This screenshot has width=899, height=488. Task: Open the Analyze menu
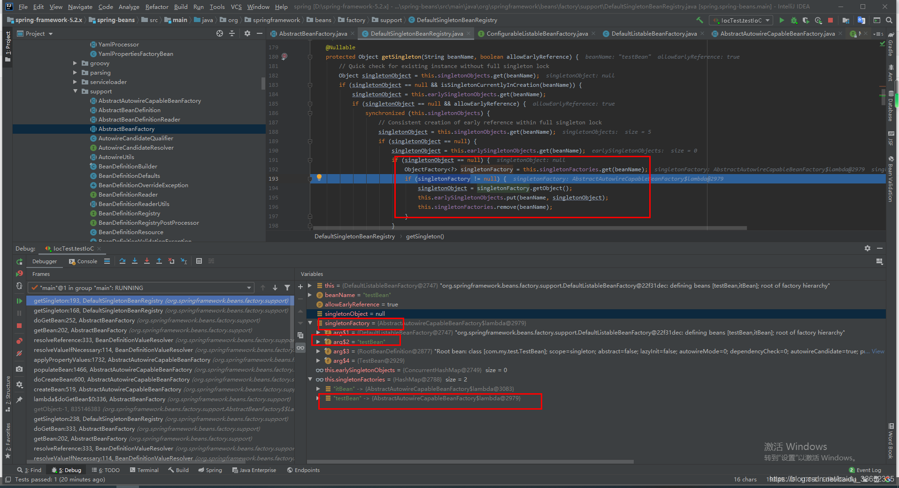129,7
